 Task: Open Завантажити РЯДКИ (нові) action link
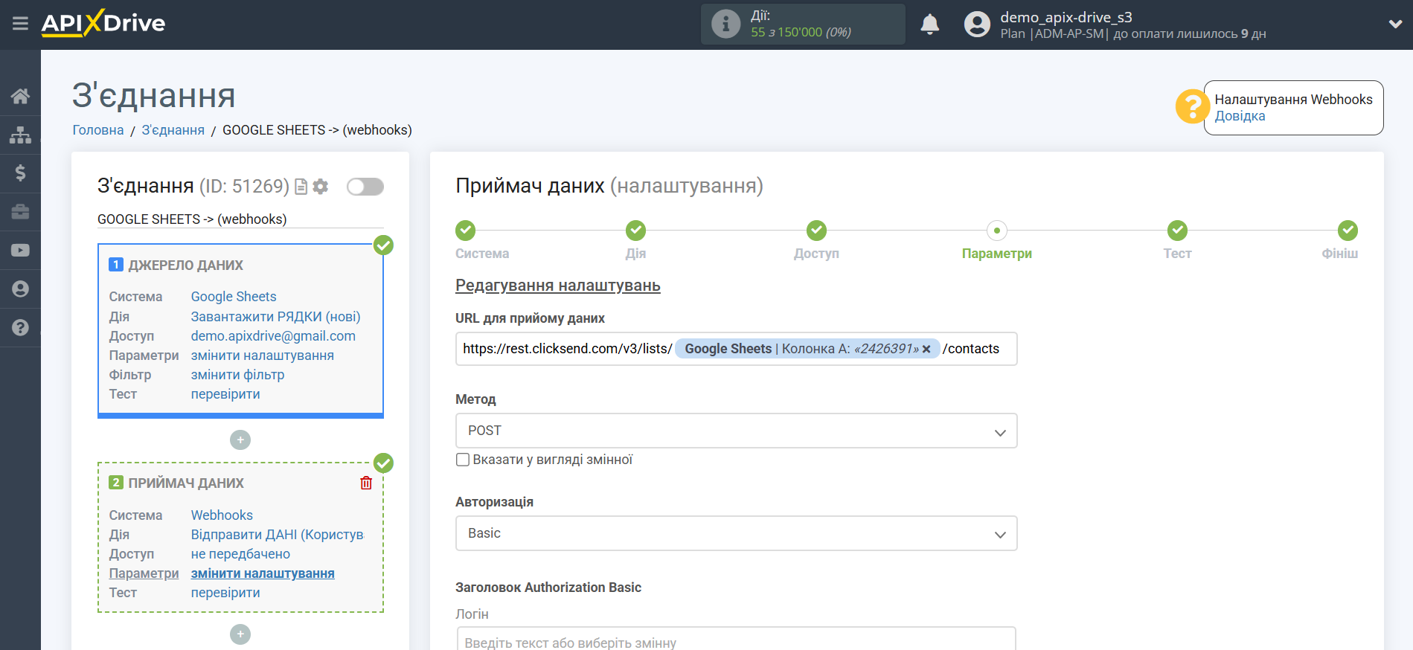coord(275,317)
